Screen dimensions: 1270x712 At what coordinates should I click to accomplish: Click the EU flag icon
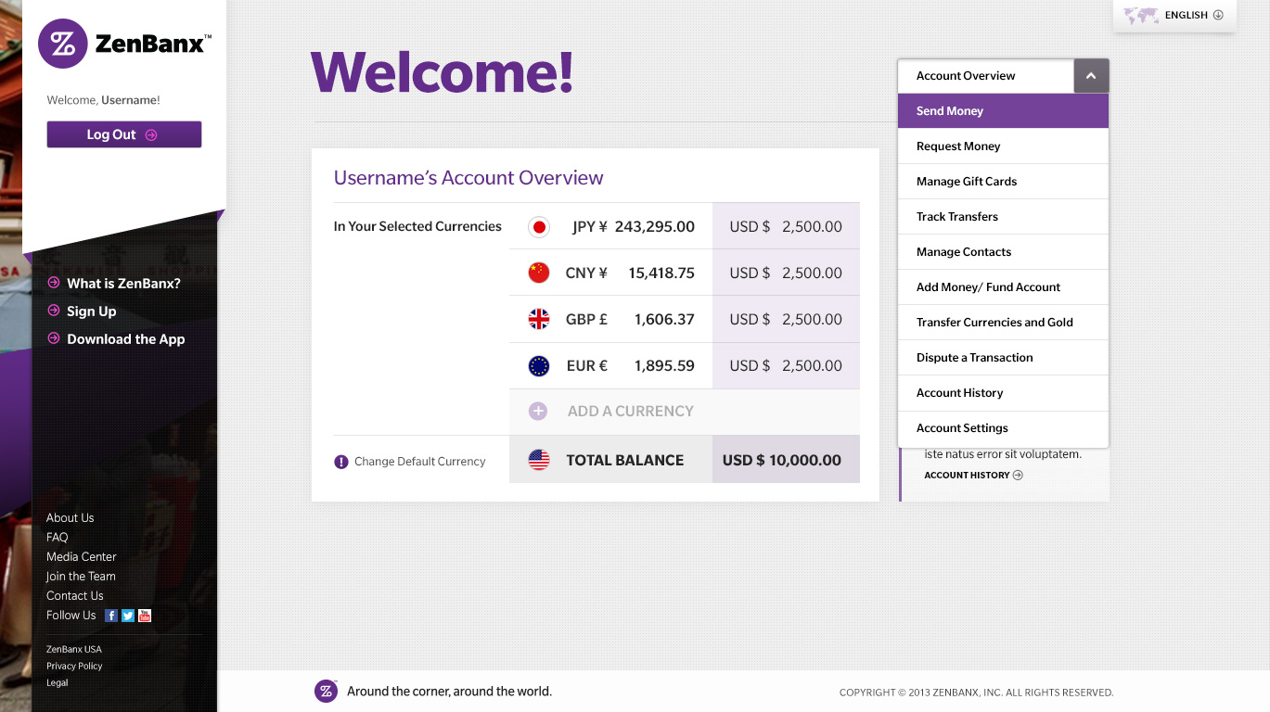tap(539, 366)
